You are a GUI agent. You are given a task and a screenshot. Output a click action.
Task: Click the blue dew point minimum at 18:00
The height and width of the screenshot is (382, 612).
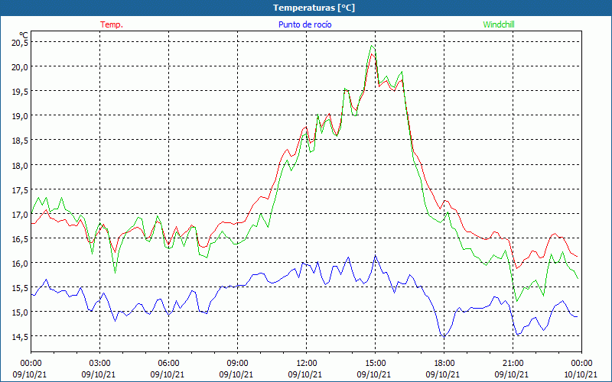pyautogui.click(x=444, y=337)
